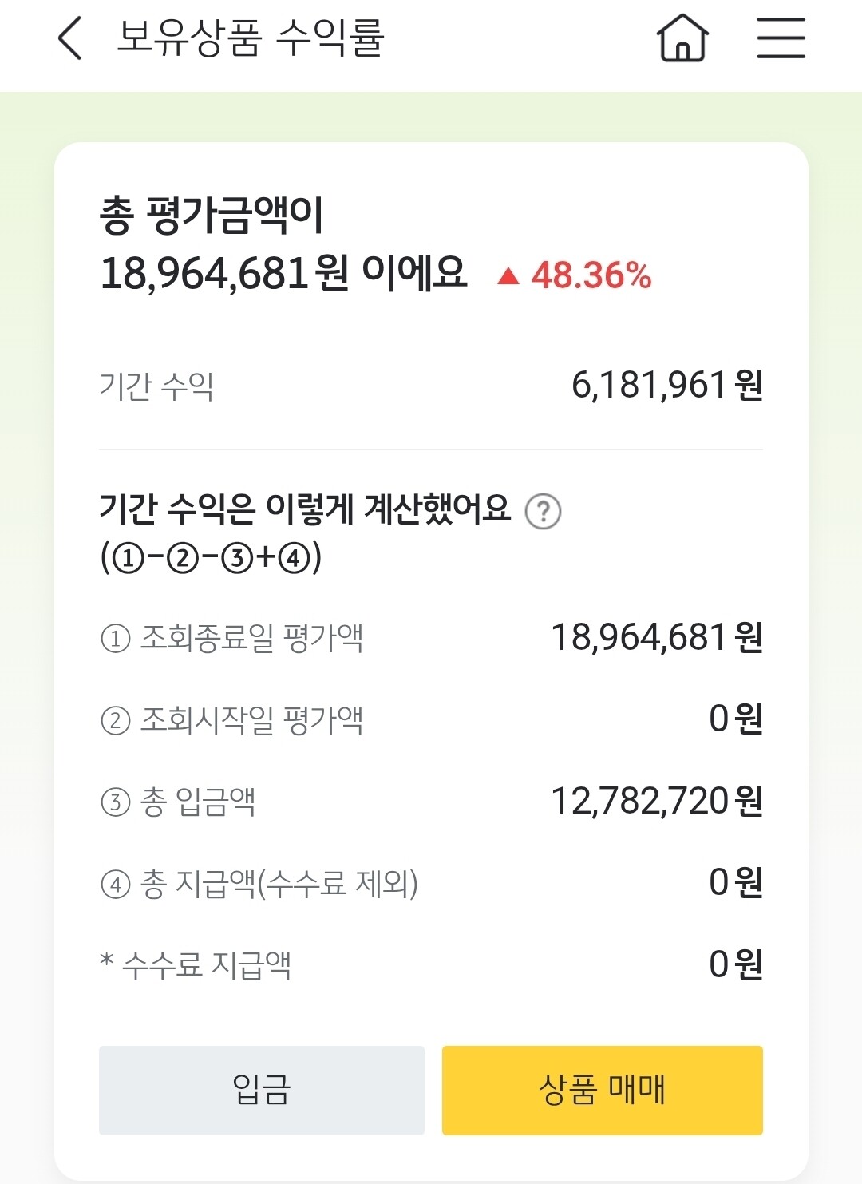Tap the 12,782,720원 total deposit amount
This screenshot has width=862, height=1184.
(x=656, y=801)
